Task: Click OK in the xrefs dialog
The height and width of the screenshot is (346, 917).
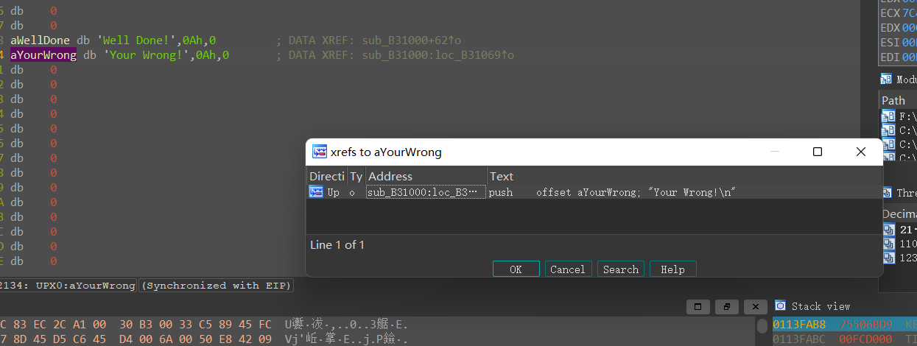Action: point(516,269)
